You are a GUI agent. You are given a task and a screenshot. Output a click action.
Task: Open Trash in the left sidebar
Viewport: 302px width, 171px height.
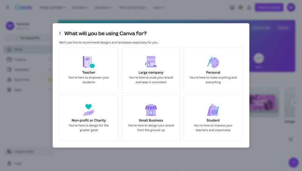coord(18,163)
